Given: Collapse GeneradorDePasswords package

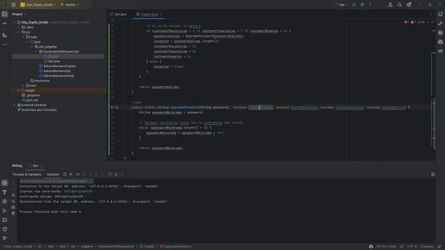Looking at the screenshot, I should pyautogui.click(x=36, y=51).
